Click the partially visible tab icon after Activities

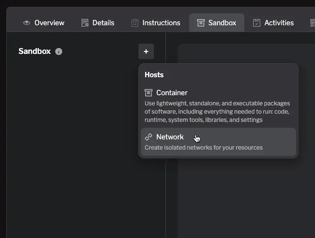(313, 23)
